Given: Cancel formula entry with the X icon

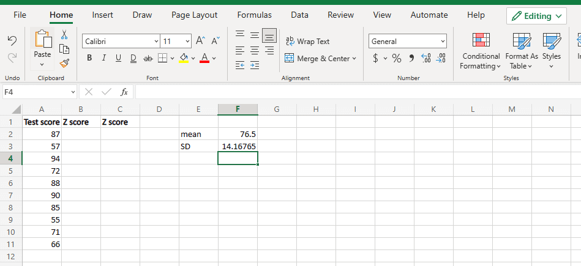Looking at the screenshot, I should point(89,92).
